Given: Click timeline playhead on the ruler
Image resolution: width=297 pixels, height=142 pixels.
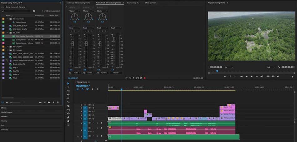Looking at the screenshot, I should coord(121,89).
